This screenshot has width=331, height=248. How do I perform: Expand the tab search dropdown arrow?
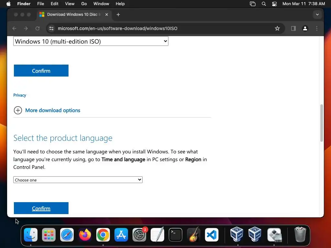(317, 15)
